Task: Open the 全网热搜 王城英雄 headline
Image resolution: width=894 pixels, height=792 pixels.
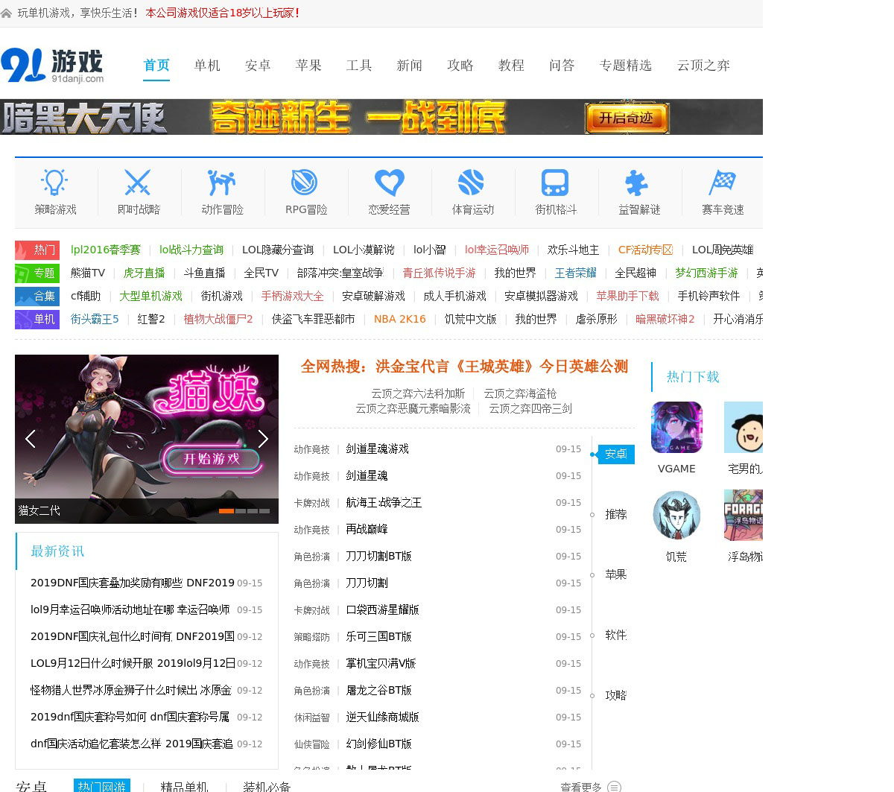Action: click(x=464, y=367)
